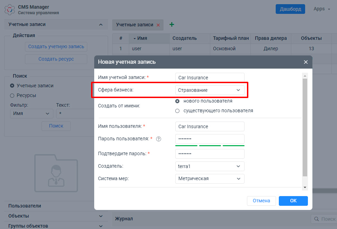Open the Создатель dropdown showing terra1
This screenshot has height=229, width=337.
pos(210,166)
